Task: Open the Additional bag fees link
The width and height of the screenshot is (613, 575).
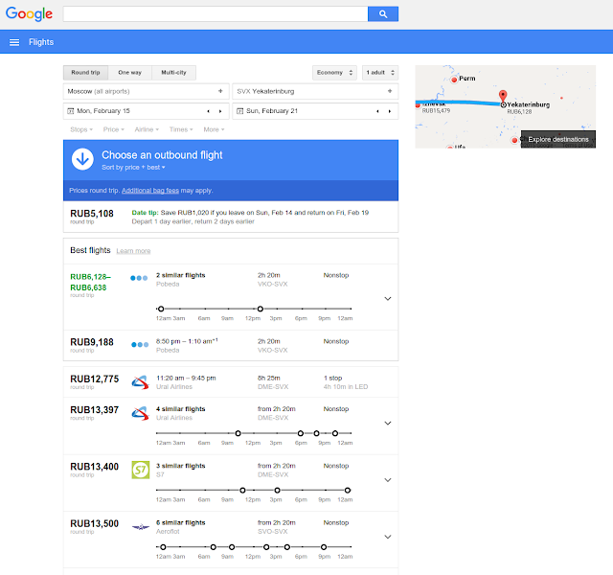Action: pos(150,191)
